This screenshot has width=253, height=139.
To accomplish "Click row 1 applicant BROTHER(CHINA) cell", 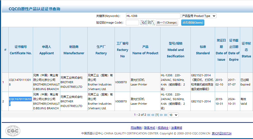I will click(46, 82).
